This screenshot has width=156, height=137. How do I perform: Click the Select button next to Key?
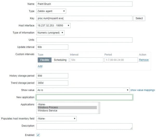[x=139, y=18]
